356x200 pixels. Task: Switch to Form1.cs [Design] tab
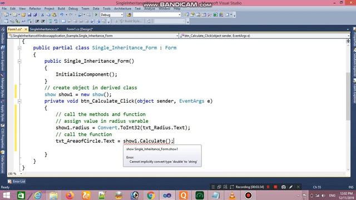[x=80, y=29]
